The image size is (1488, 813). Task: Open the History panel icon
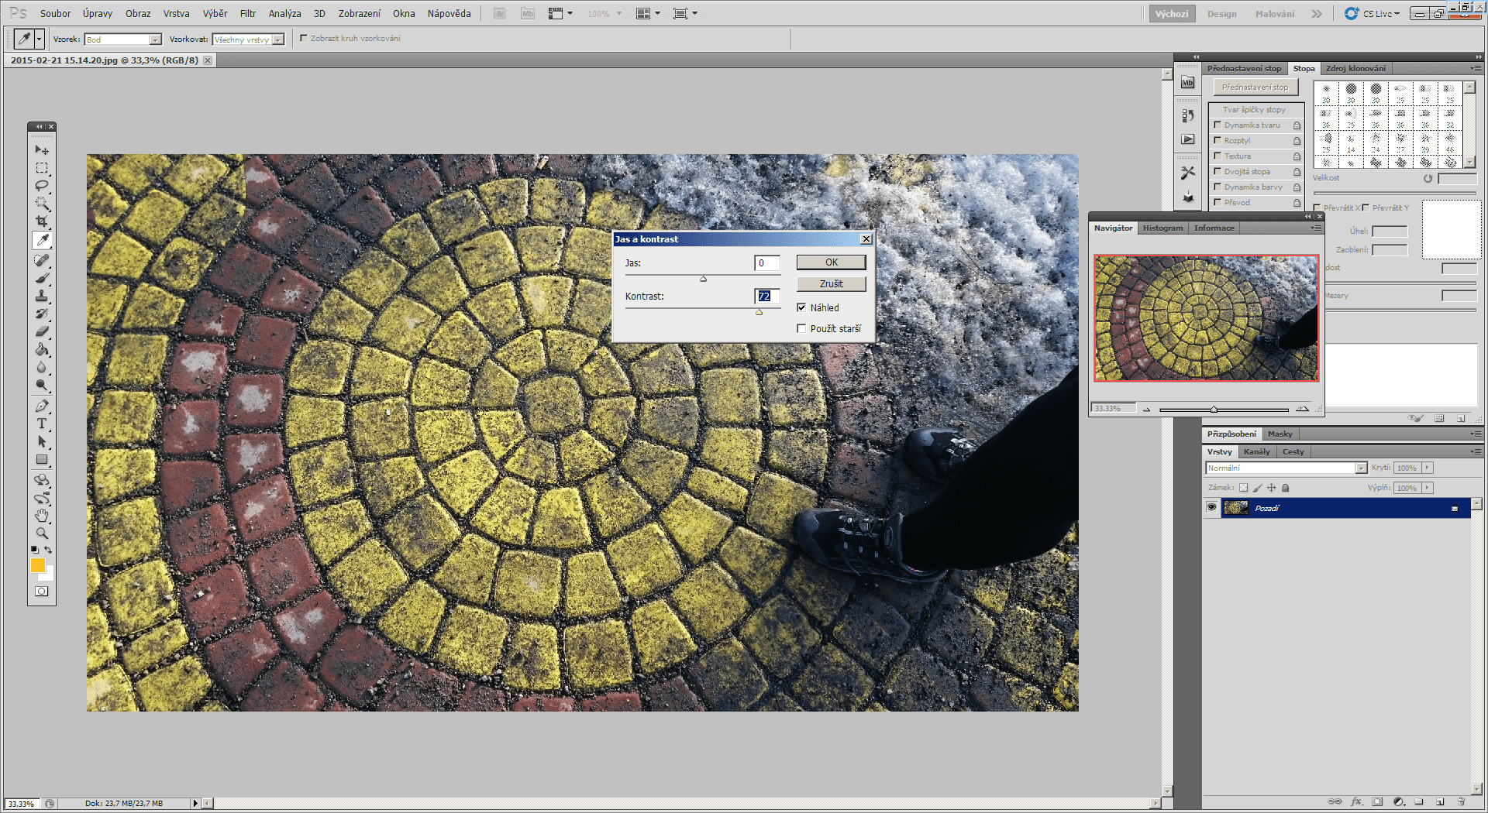1187,115
